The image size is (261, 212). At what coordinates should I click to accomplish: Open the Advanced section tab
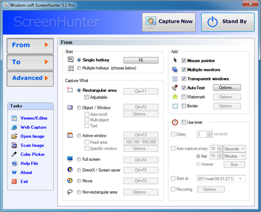pyautogui.click(x=30, y=78)
